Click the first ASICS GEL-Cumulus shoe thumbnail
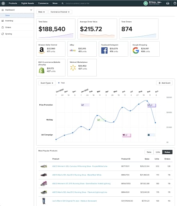Screen dimensions: 177x206 (x=44, y=166)
